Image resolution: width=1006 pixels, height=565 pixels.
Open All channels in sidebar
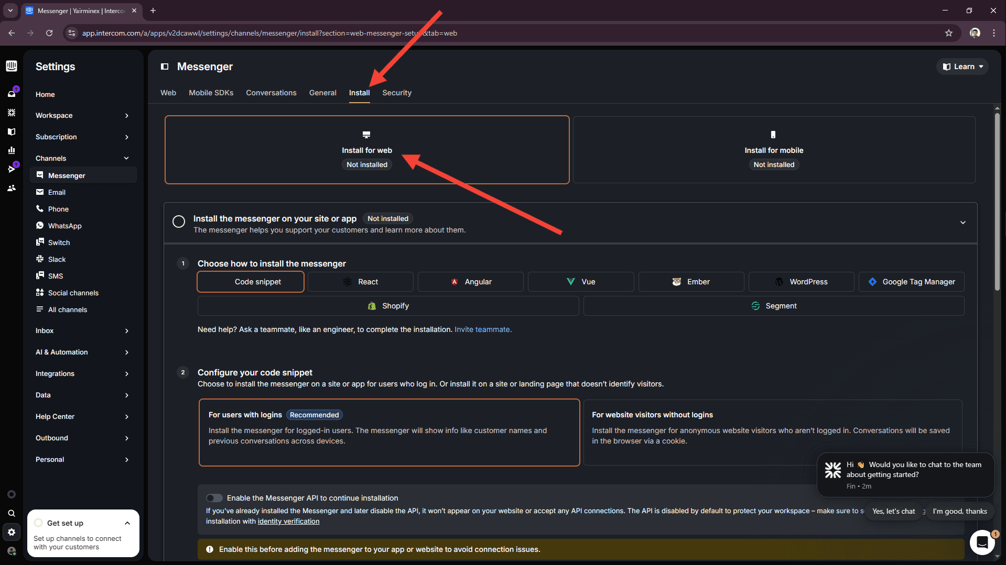(83, 309)
